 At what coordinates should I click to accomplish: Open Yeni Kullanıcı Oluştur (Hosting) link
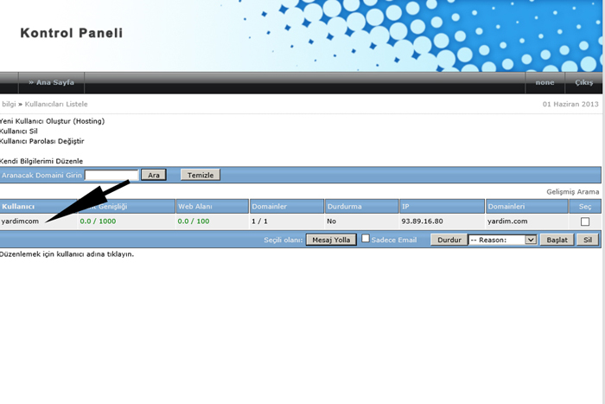point(52,121)
